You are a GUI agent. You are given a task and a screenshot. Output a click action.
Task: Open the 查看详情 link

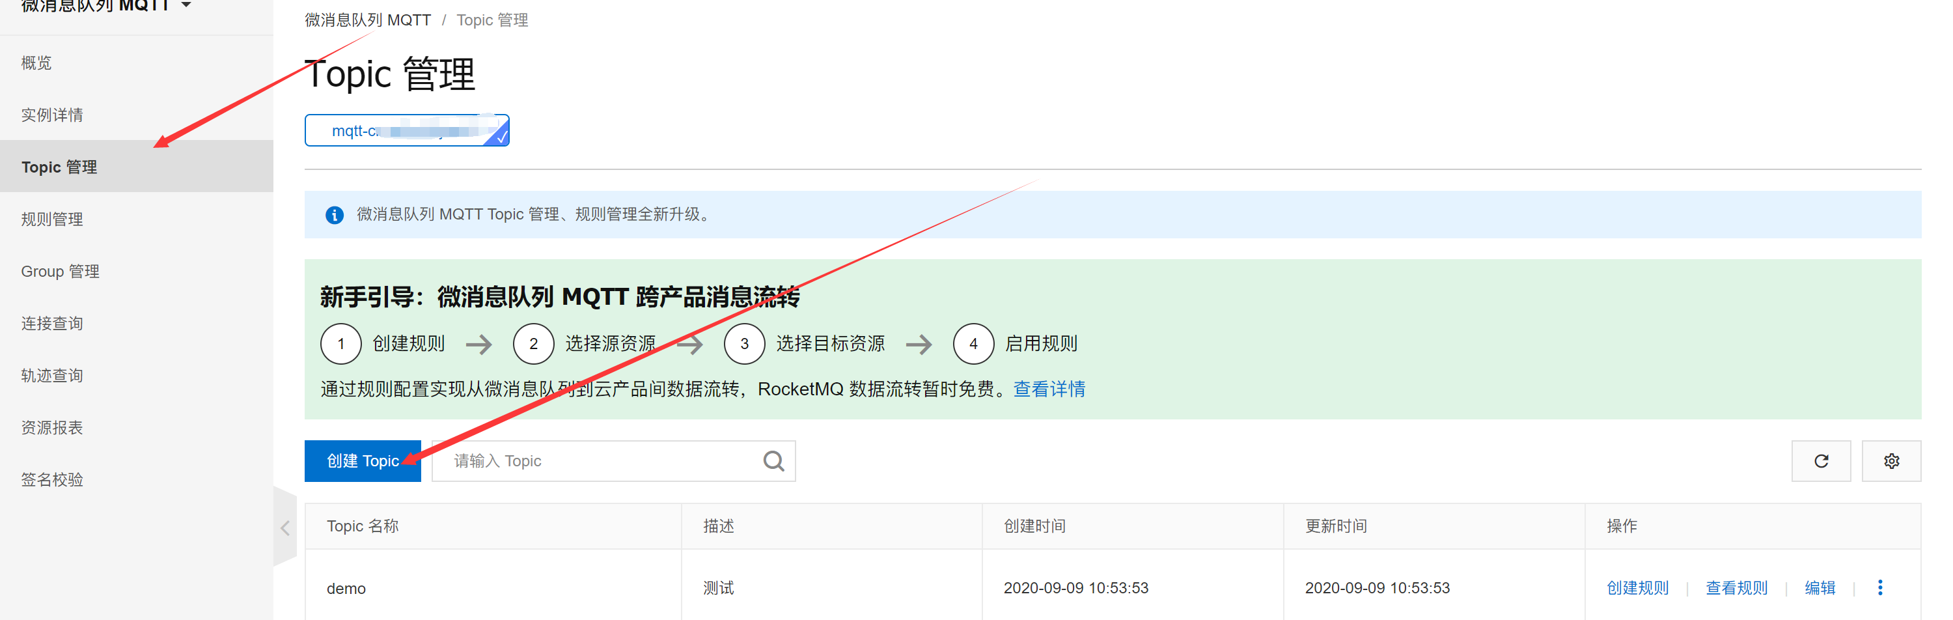pyautogui.click(x=1049, y=389)
